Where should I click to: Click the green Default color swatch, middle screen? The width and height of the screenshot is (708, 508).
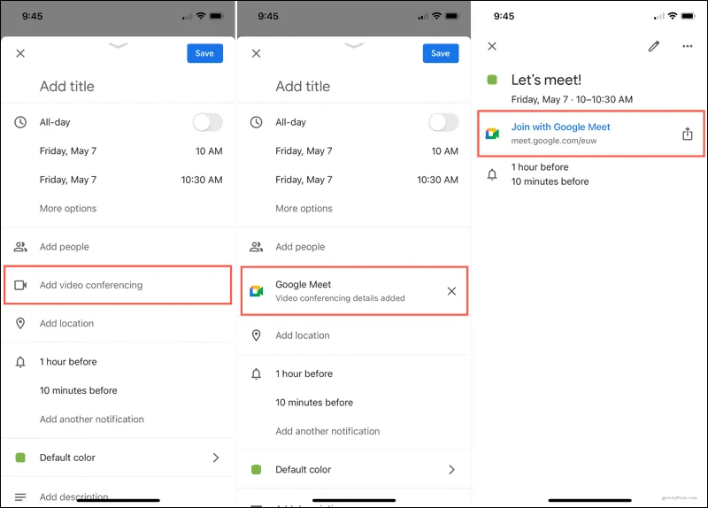[x=256, y=470]
